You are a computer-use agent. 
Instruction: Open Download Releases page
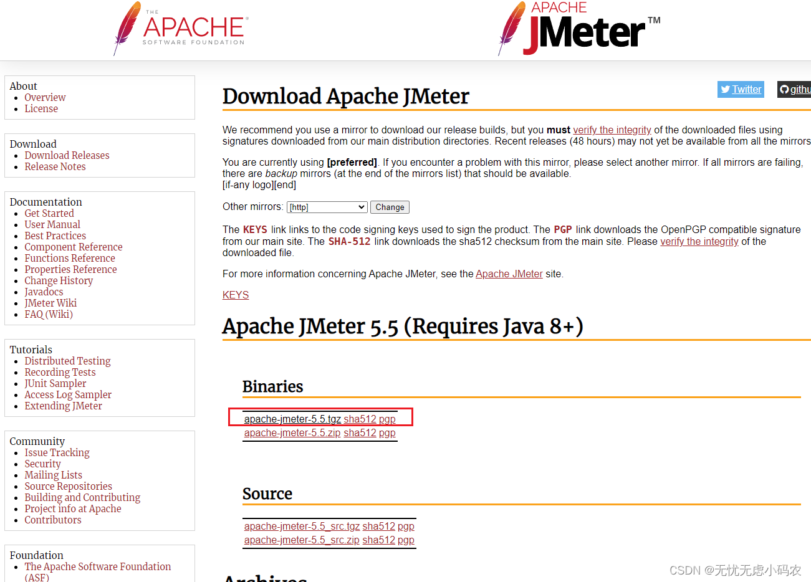(67, 155)
